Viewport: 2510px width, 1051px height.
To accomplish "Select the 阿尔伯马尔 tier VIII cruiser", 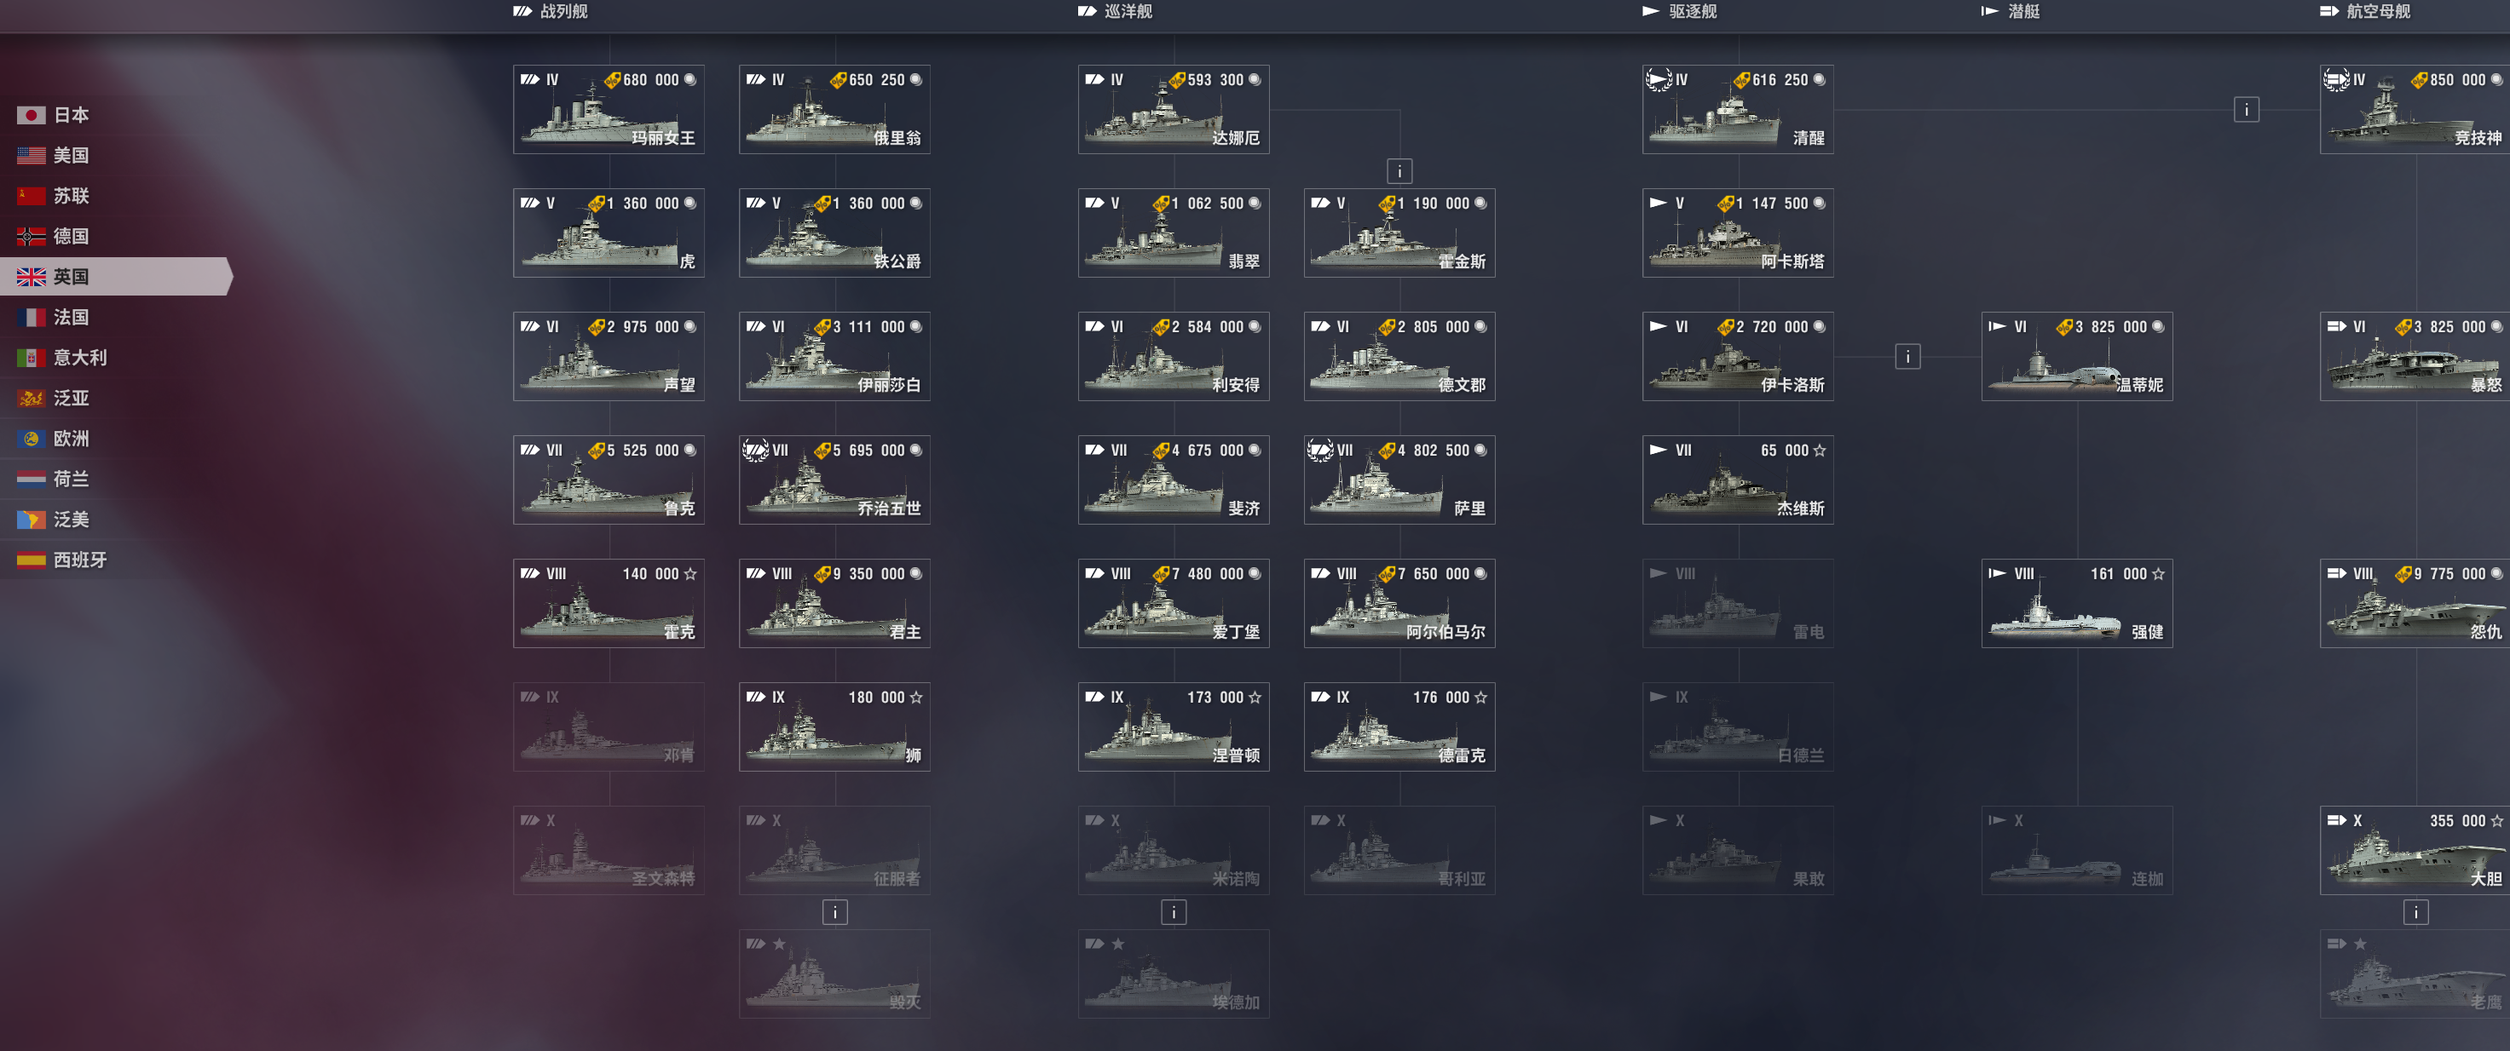I will 1400,603.
